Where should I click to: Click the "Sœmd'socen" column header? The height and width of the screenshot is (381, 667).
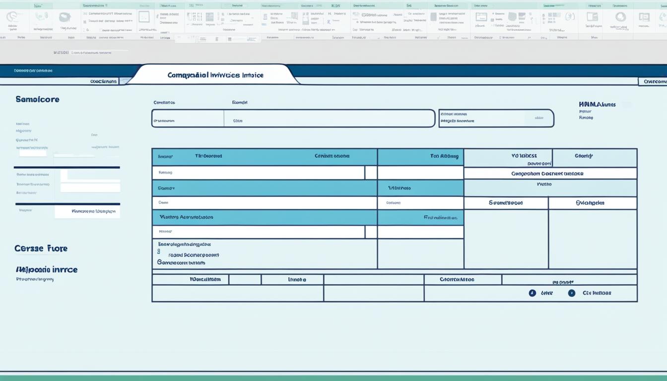coord(506,203)
